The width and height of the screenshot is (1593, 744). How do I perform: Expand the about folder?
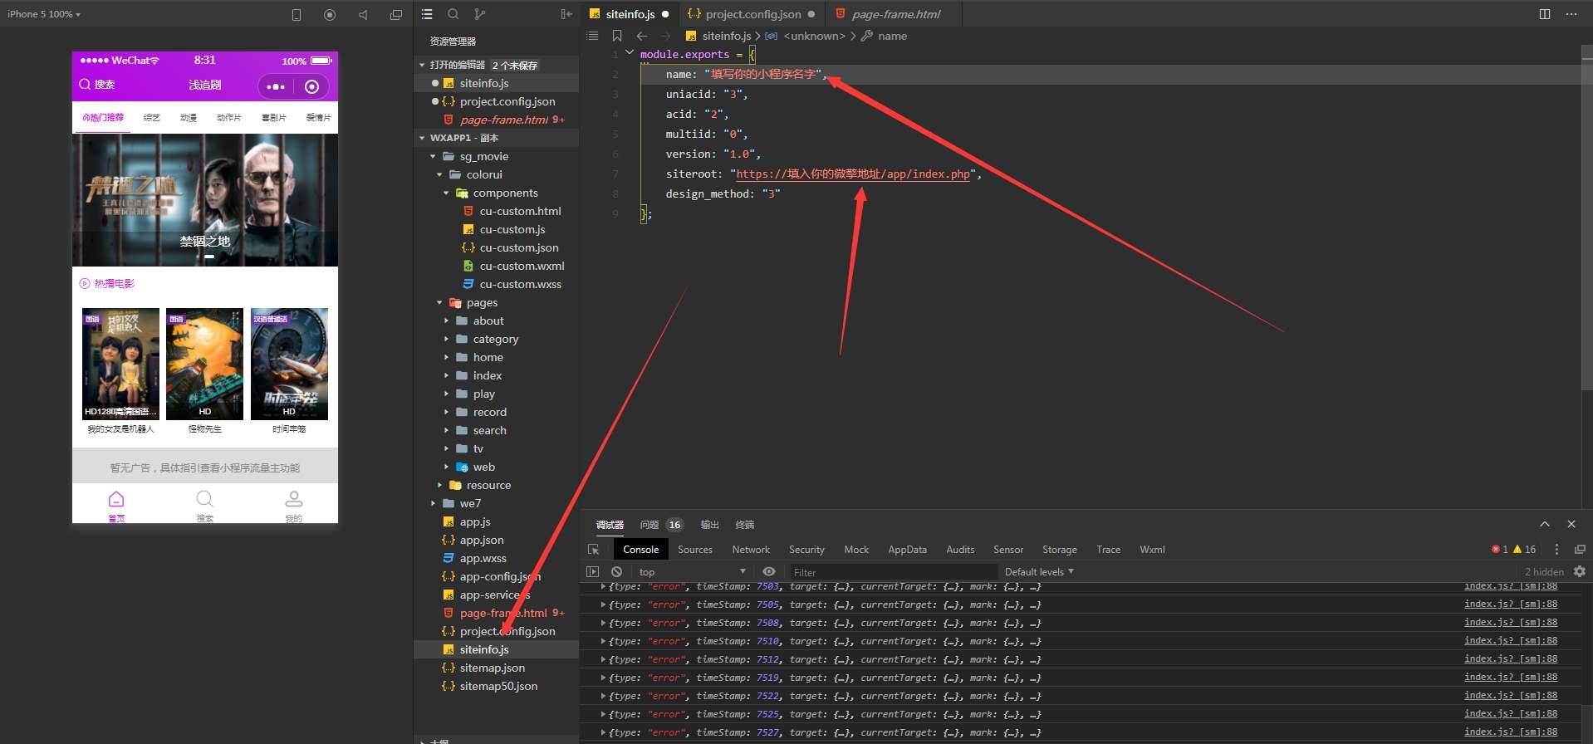coord(446,321)
